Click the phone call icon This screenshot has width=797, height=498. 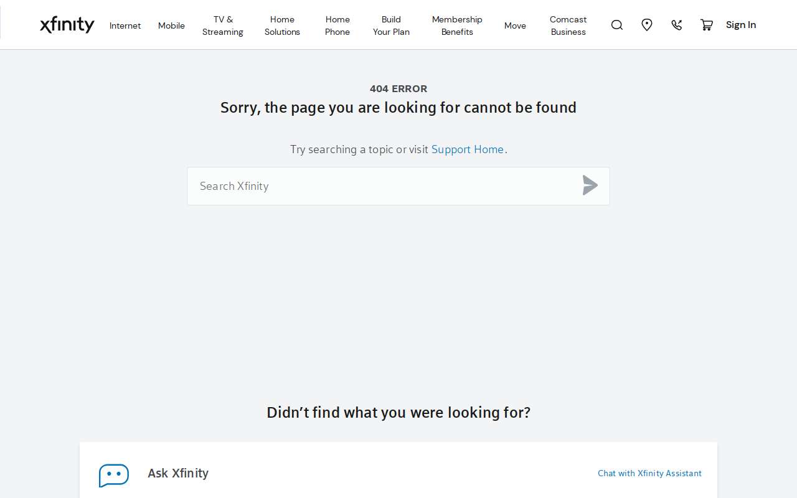pyautogui.click(x=677, y=25)
